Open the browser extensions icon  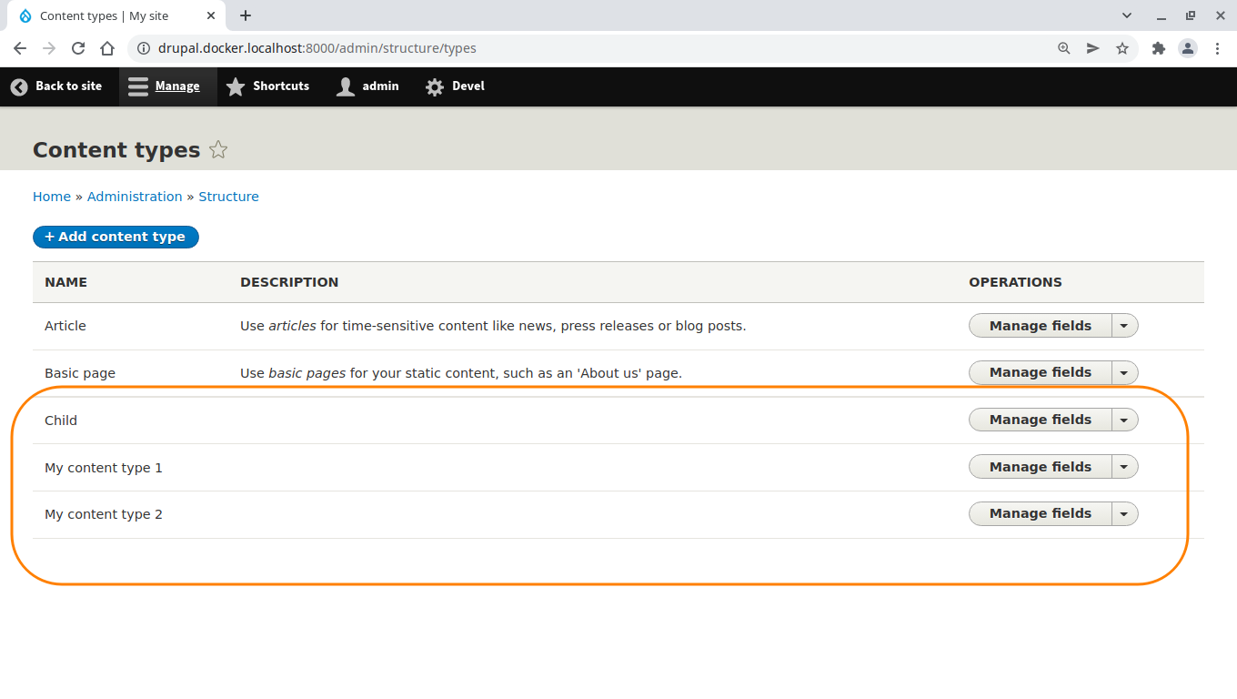coord(1159,48)
